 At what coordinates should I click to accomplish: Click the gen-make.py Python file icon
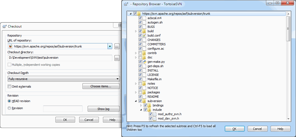144,62
